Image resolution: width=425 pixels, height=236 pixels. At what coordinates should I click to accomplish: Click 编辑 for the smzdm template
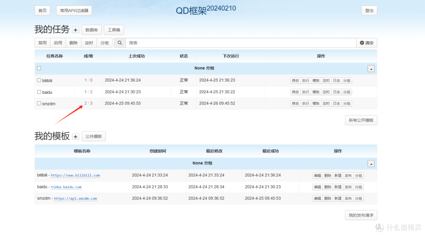click(x=317, y=198)
